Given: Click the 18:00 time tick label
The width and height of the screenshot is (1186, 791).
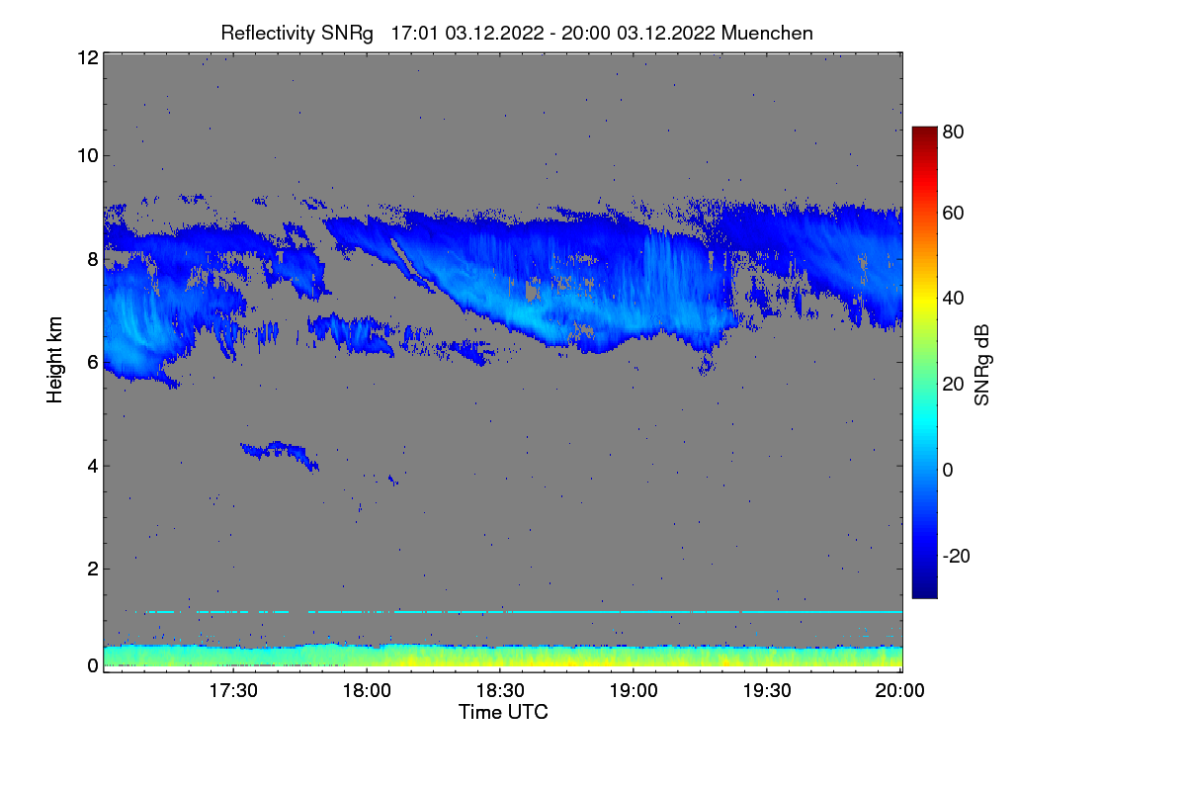Looking at the screenshot, I should pos(368,691).
